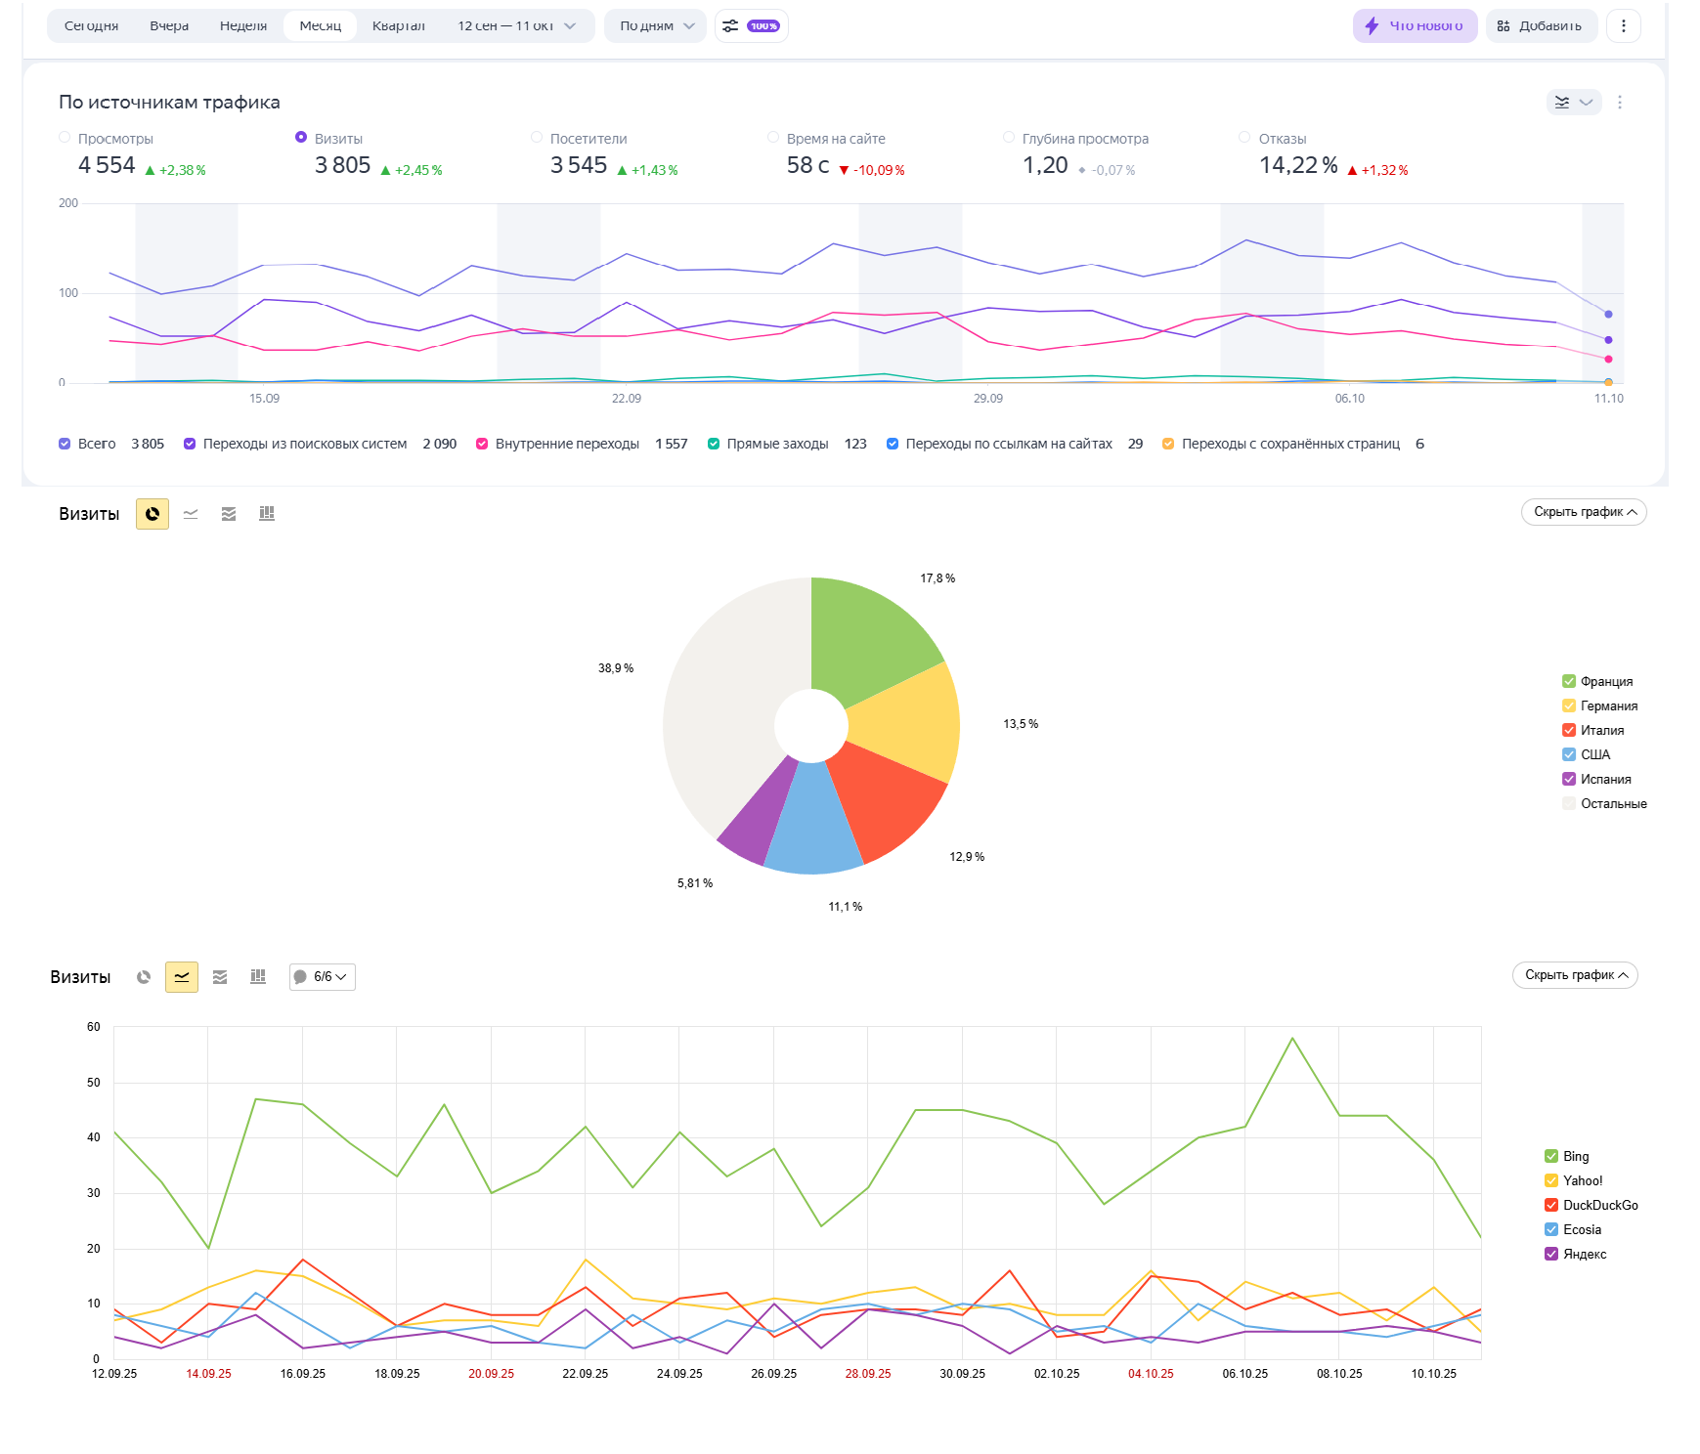The width and height of the screenshot is (1700, 1454).
Task: Click the 58 с time on site value
Action: [808, 166]
